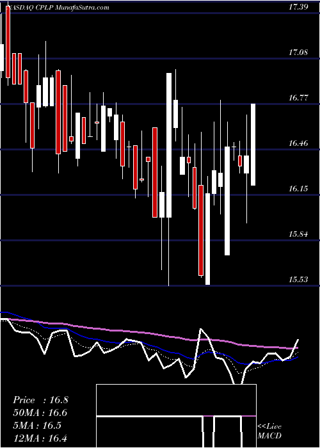
Task: Click the Price : 16.8 readout
Action: [x=40, y=400]
